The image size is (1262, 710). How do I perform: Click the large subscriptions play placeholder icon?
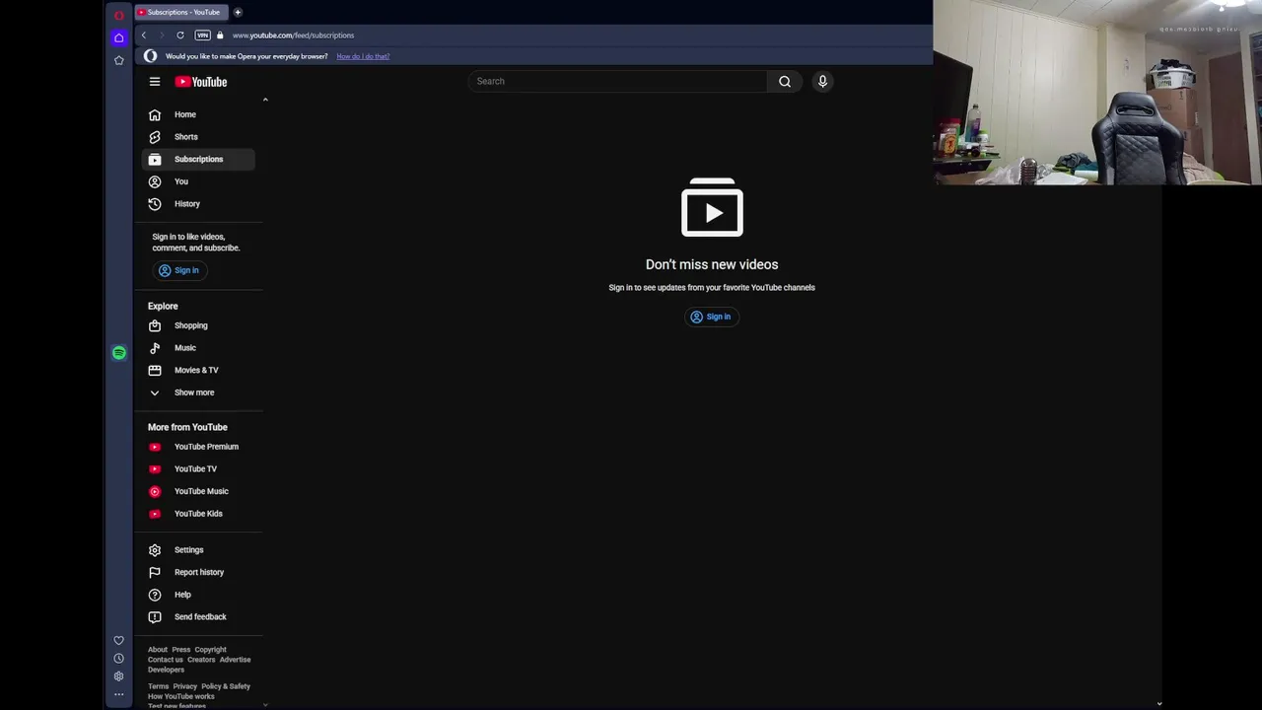pos(712,207)
